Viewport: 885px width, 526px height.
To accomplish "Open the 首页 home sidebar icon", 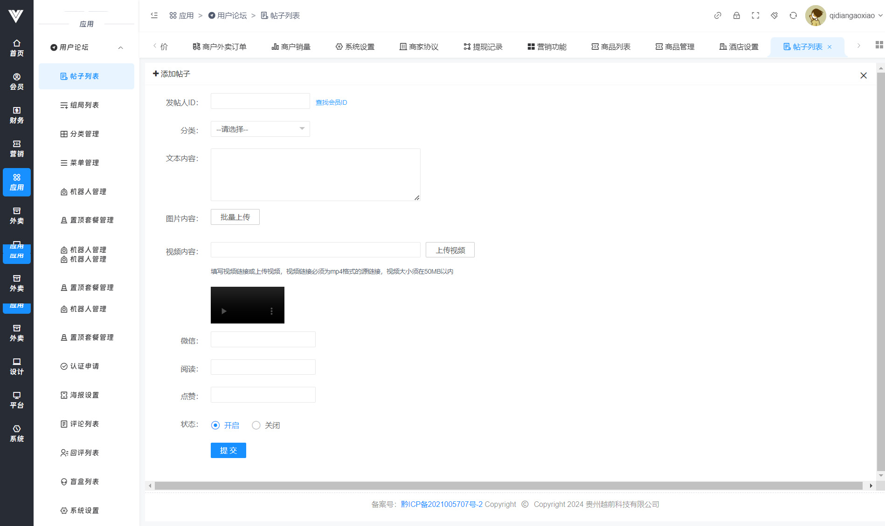I will [x=17, y=48].
